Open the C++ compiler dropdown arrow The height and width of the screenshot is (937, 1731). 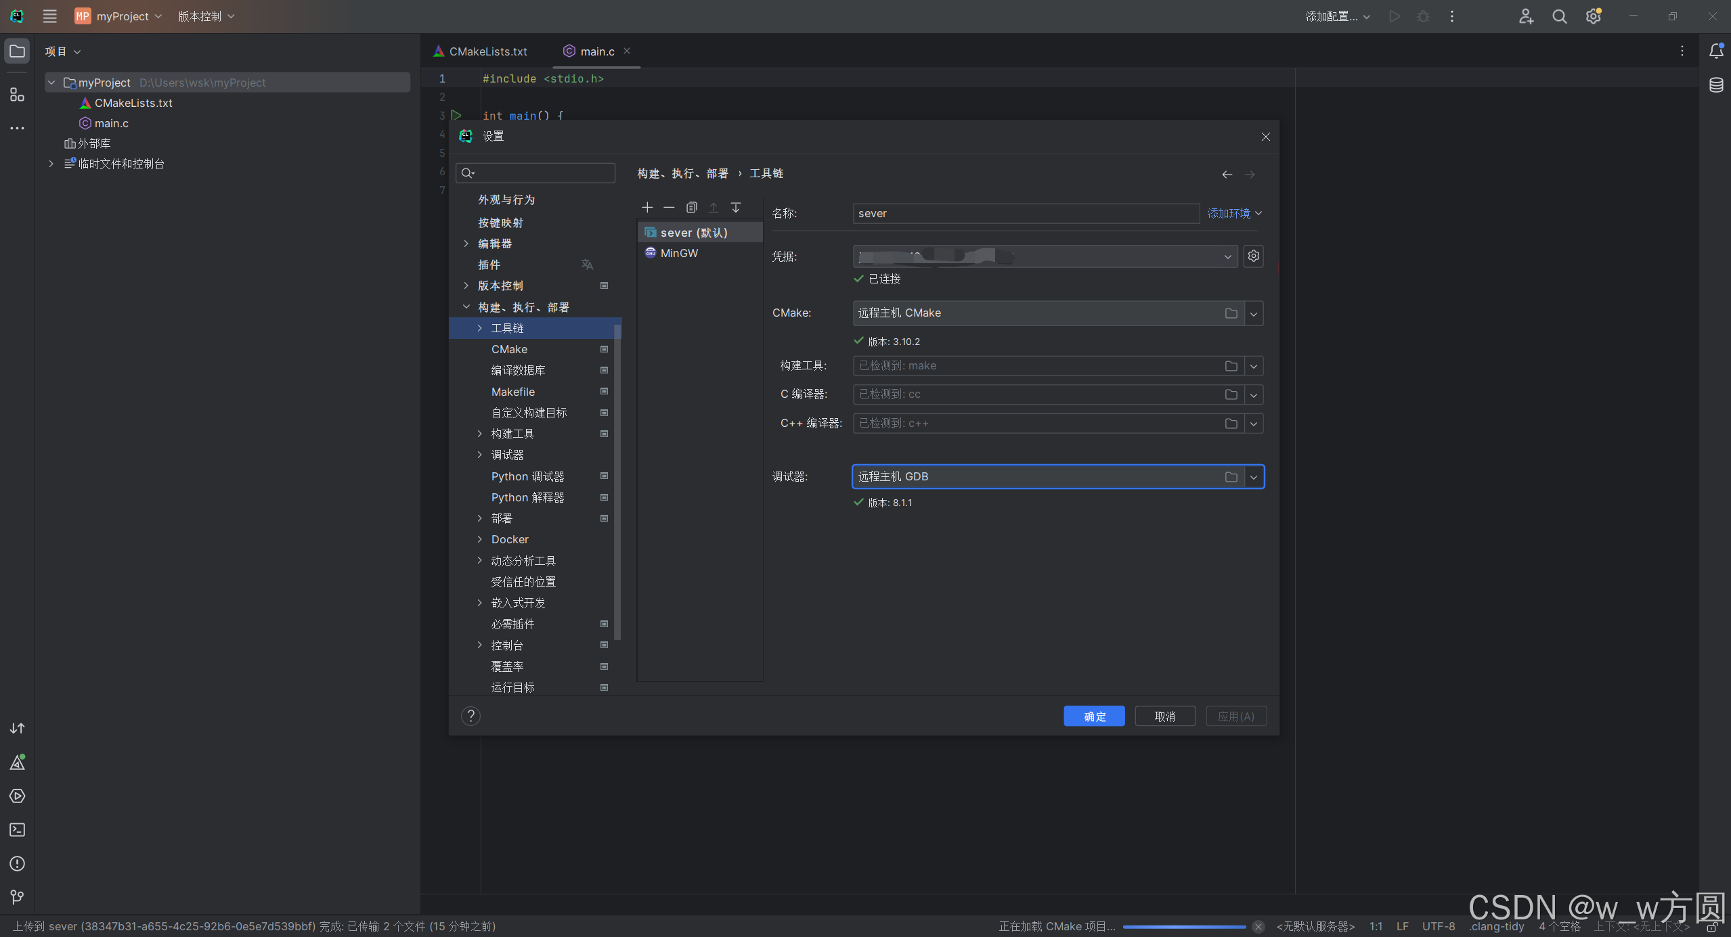(1254, 424)
